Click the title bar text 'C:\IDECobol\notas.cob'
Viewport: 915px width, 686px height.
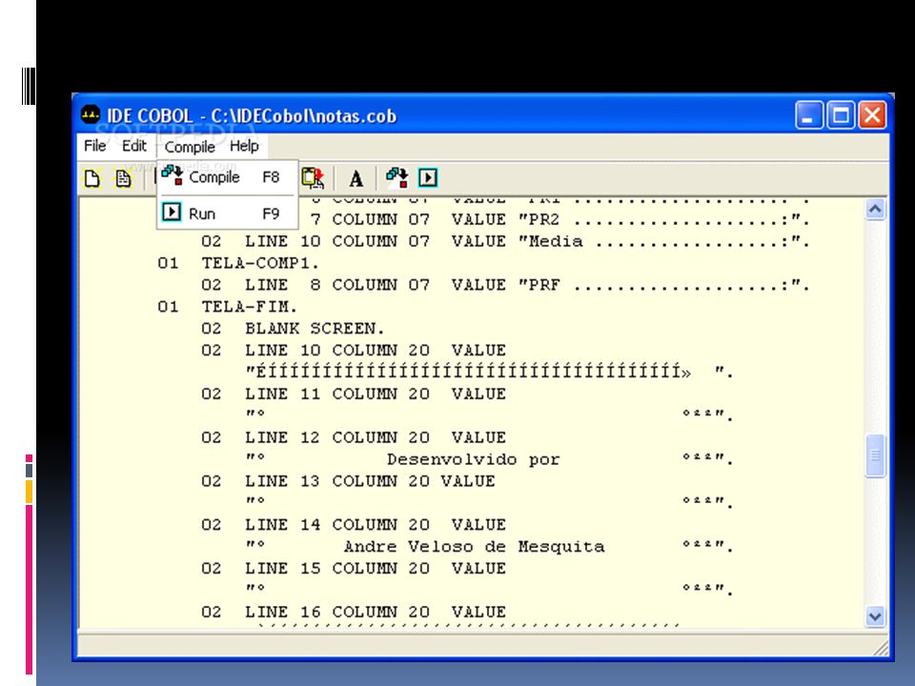click(x=303, y=116)
